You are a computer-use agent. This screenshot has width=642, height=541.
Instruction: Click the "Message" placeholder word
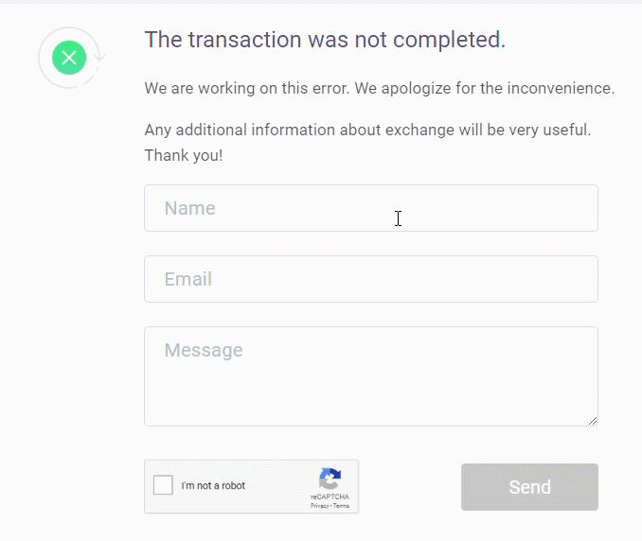tap(204, 350)
